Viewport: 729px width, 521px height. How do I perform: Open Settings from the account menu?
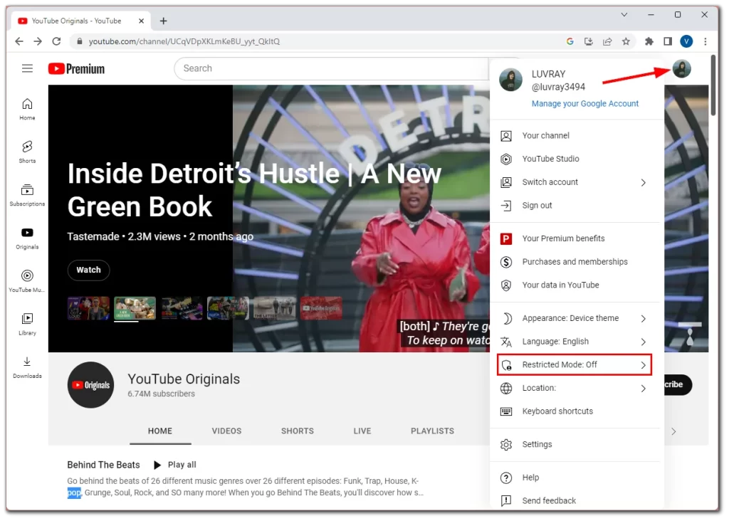tap(575, 444)
